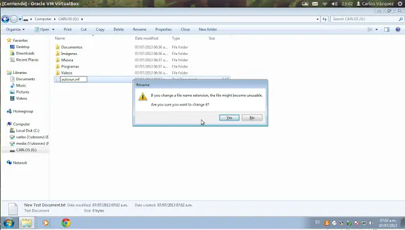This screenshot has width=405, height=230.
Task: Select Recent Places under Favorites
Action: [x=27, y=60]
